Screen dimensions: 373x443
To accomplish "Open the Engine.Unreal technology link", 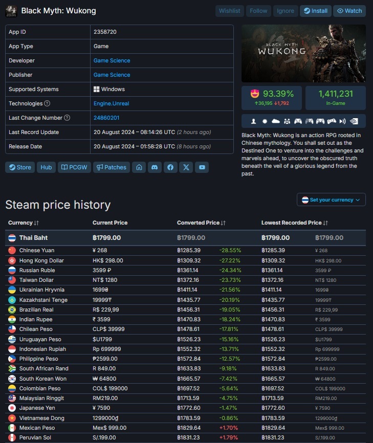I will click(112, 103).
